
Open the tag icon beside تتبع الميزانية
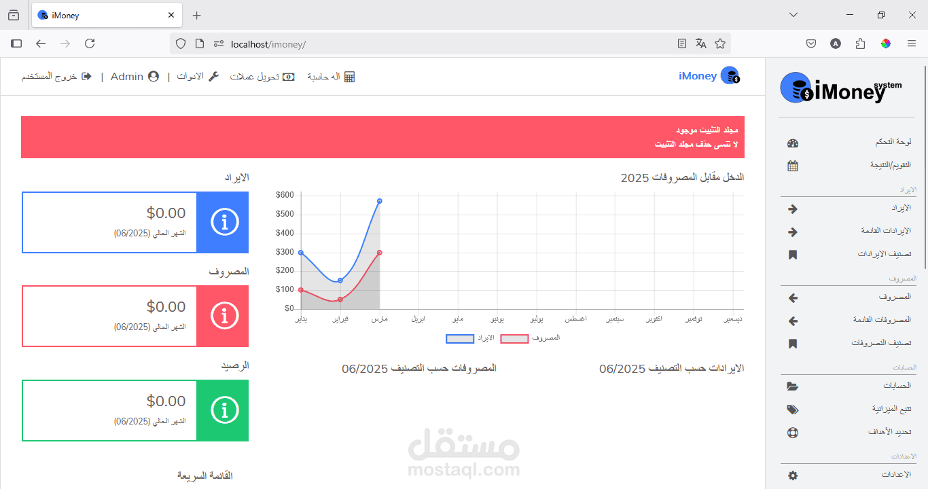point(793,410)
